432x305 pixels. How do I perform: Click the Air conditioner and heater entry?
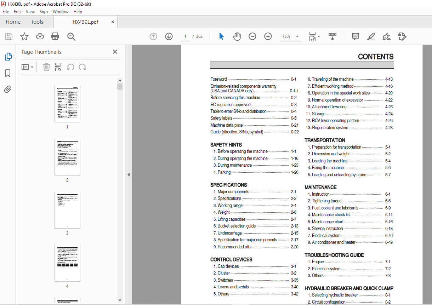(x=350, y=242)
